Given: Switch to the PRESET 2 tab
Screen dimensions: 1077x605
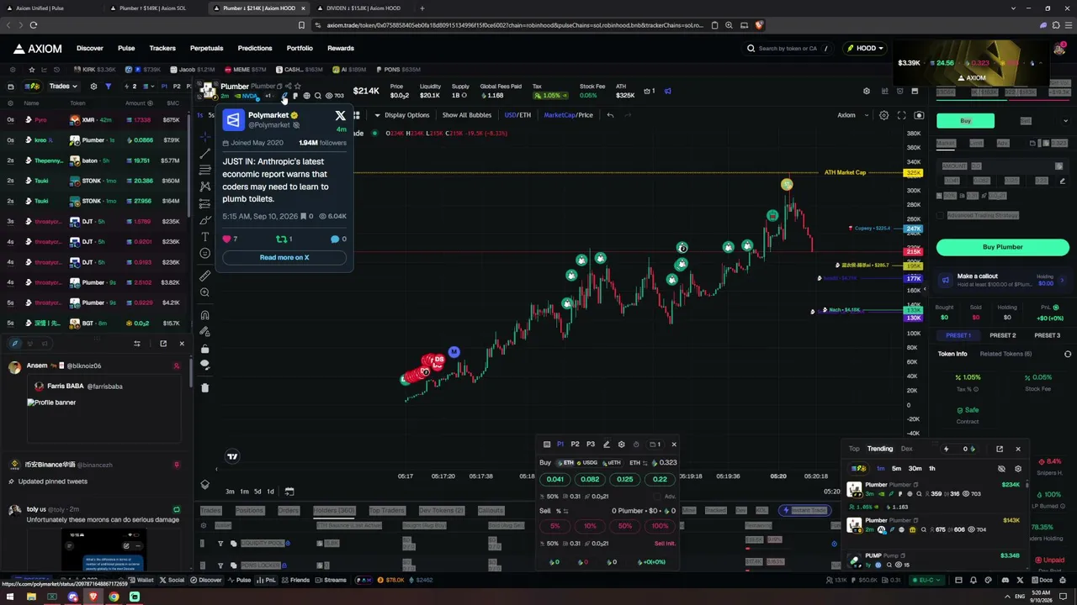Looking at the screenshot, I should click(1003, 335).
